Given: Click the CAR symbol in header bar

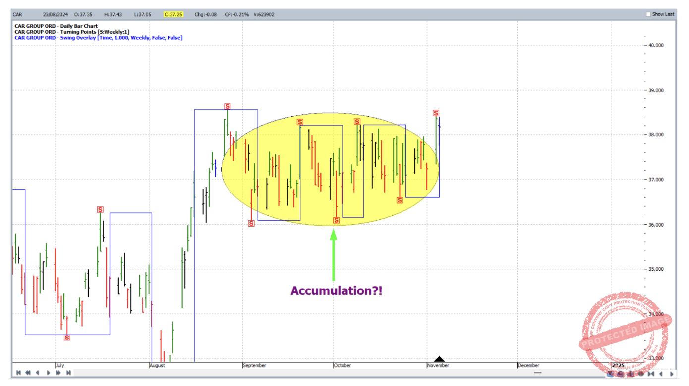Looking at the screenshot, I should coord(18,14).
